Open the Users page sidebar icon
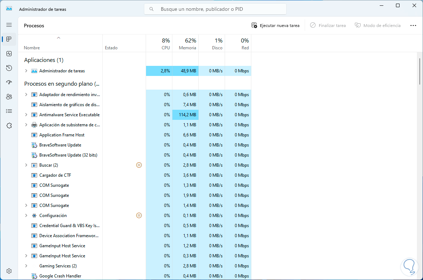423x280 pixels. pyautogui.click(x=9, y=97)
